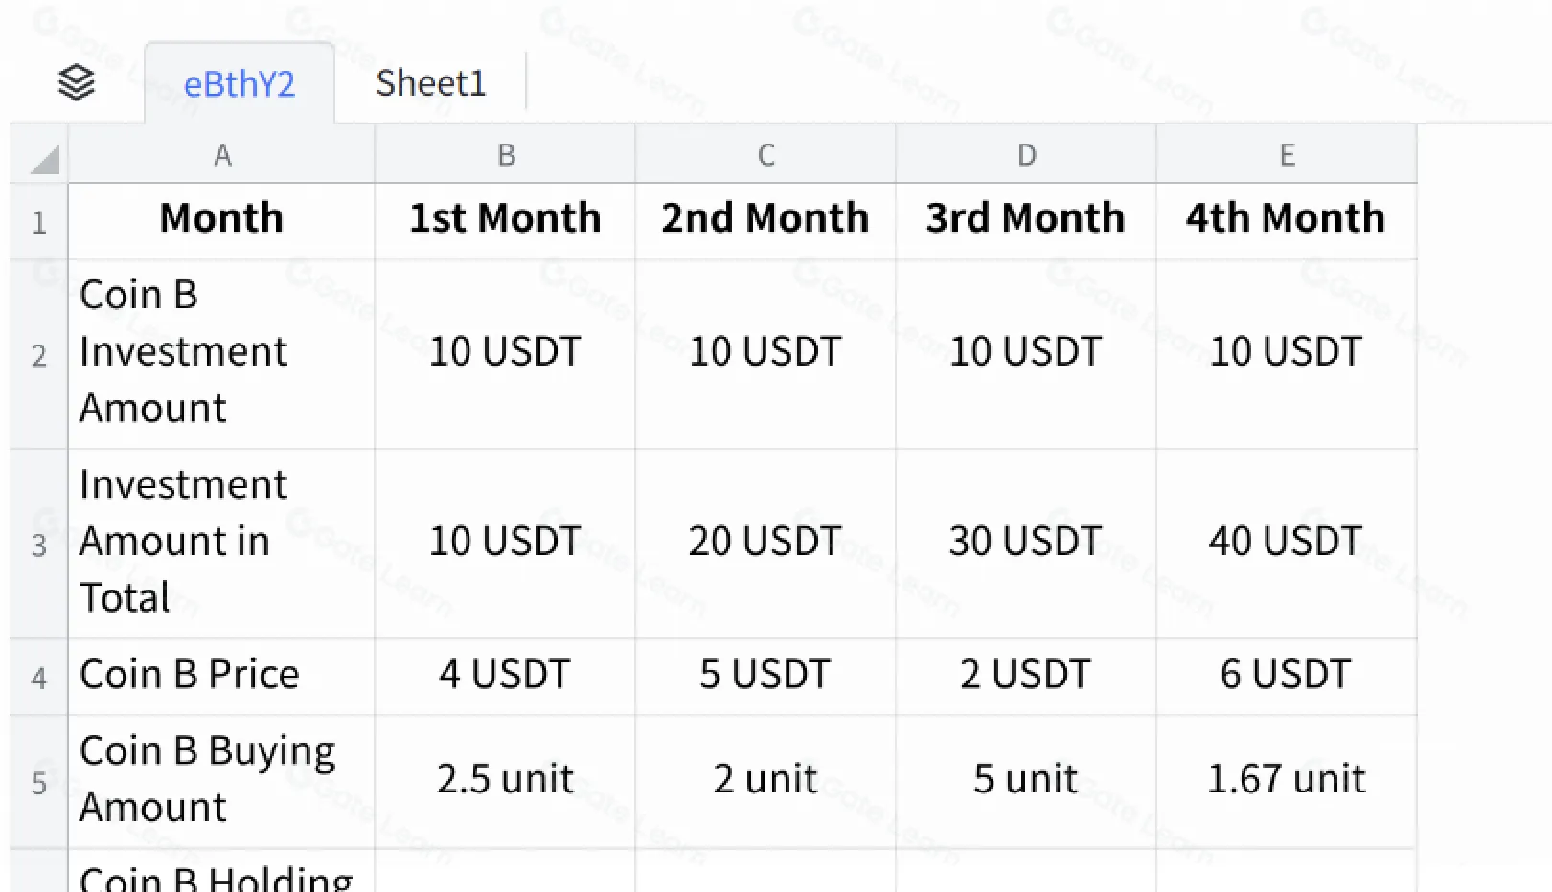The width and height of the screenshot is (1552, 892).
Task: Select column C header
Action: [x=765, y=155]
